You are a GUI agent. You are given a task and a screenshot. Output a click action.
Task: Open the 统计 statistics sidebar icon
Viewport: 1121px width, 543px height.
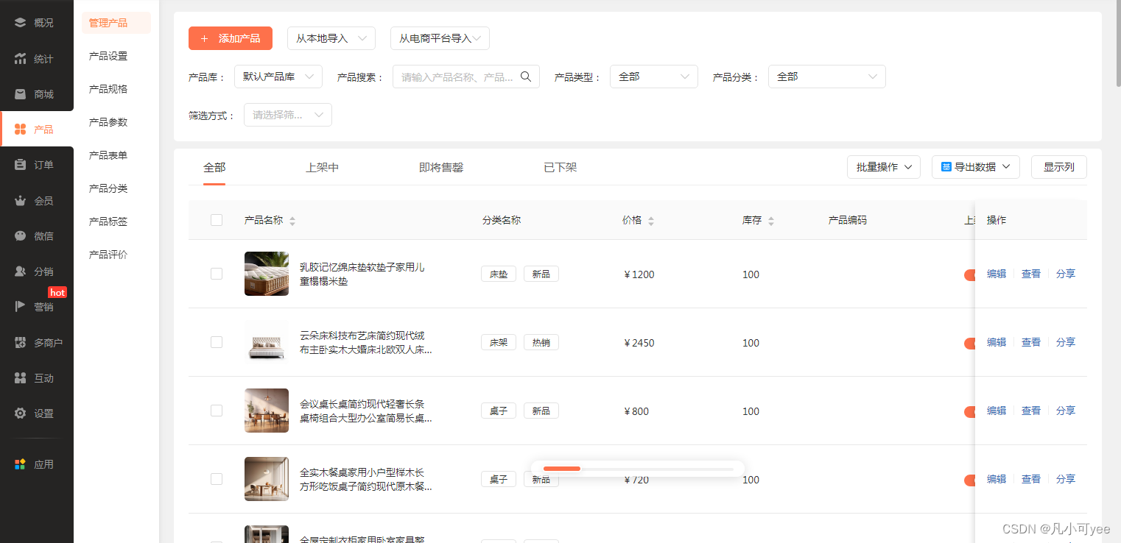click(21, 59)
